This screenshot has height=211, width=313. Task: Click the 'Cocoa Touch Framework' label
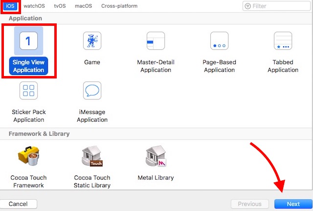pyautogui.click(x=28, y=181)
